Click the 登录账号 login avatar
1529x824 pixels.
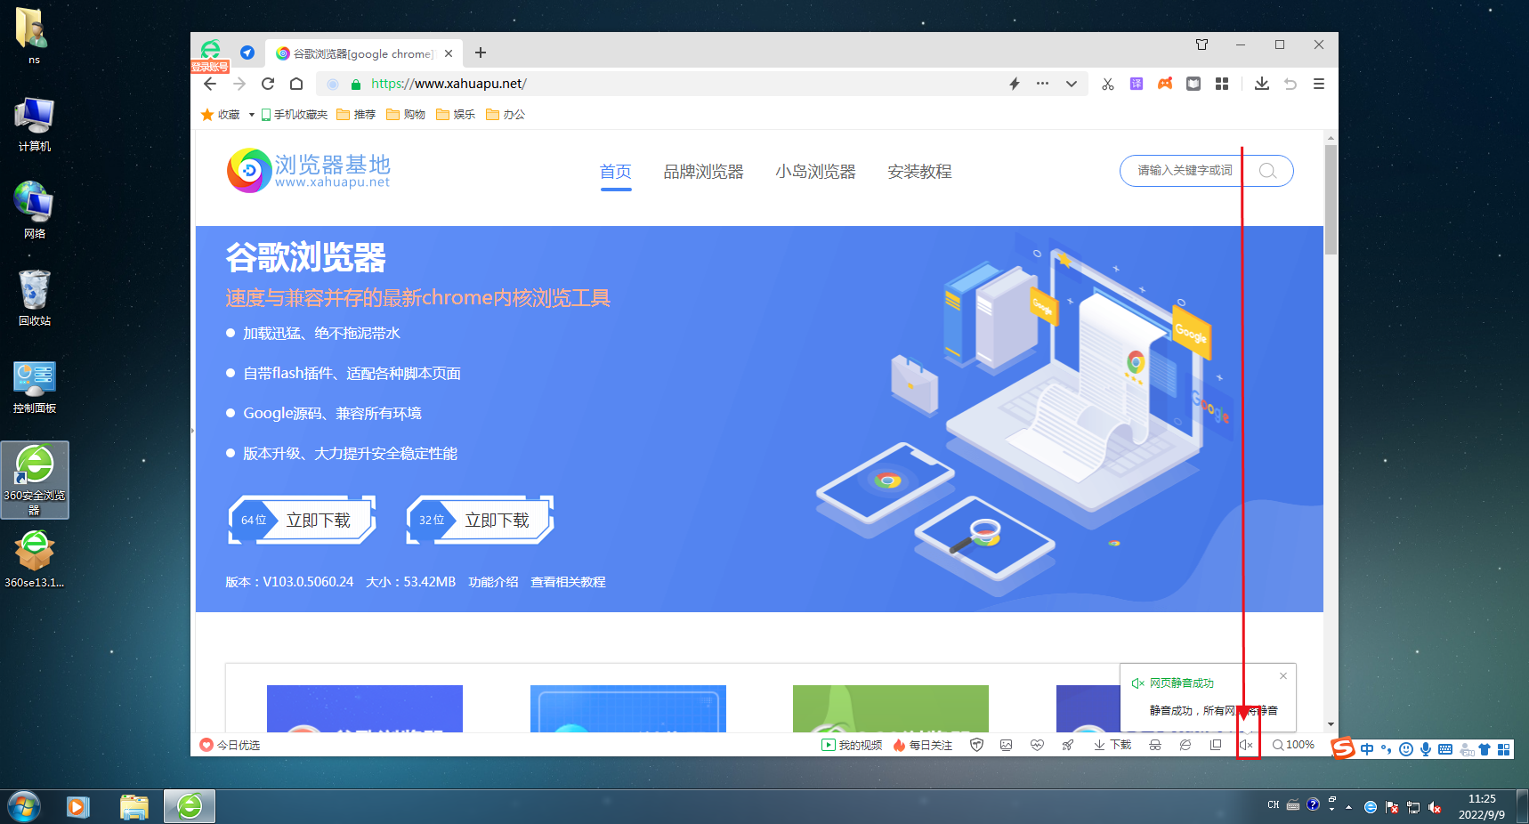[210, 55]
